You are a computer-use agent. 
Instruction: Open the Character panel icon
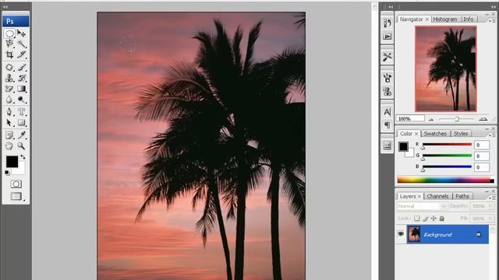[x=387, y=112]
